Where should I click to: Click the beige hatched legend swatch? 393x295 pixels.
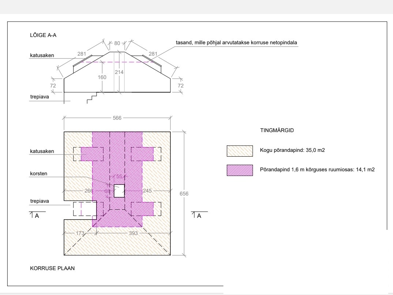pyautogui.click(x=239, y=150)
